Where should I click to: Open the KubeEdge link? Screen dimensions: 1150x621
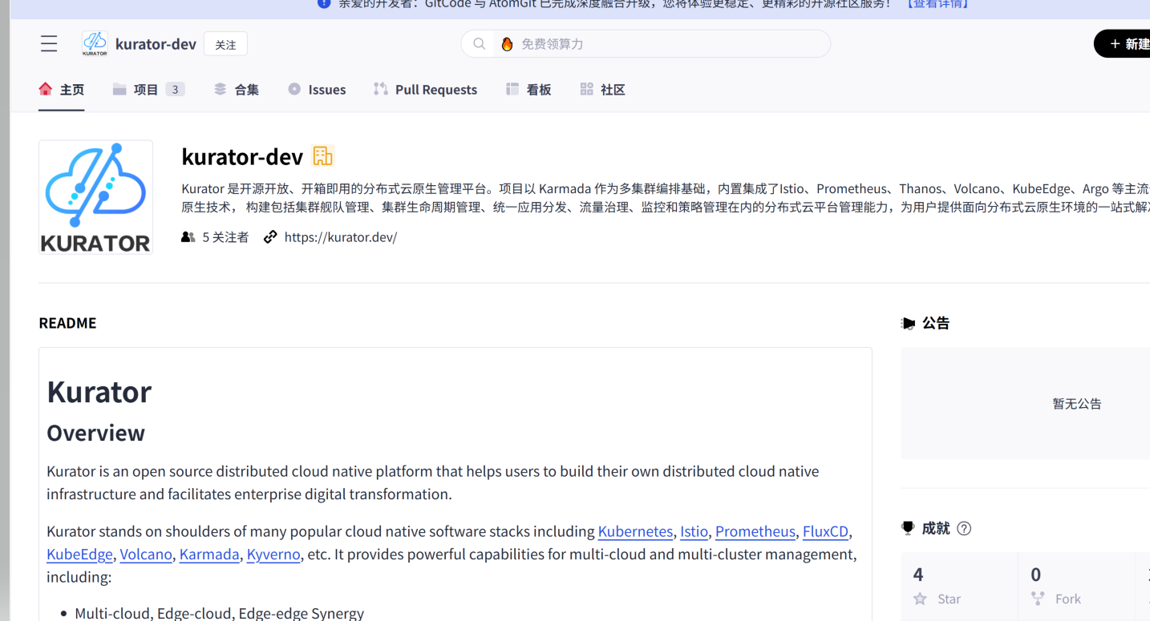pos(79,554)
